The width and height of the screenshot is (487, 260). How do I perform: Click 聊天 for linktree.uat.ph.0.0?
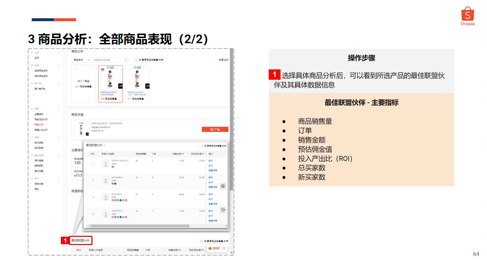(x=211, y=161)
